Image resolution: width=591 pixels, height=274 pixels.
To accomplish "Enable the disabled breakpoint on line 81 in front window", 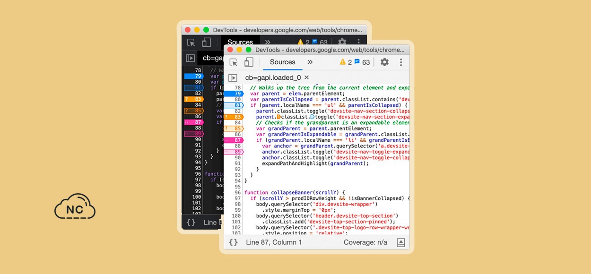I will click(x=234, y=105).
